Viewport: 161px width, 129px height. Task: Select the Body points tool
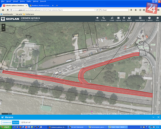click(x=124, y=19)
